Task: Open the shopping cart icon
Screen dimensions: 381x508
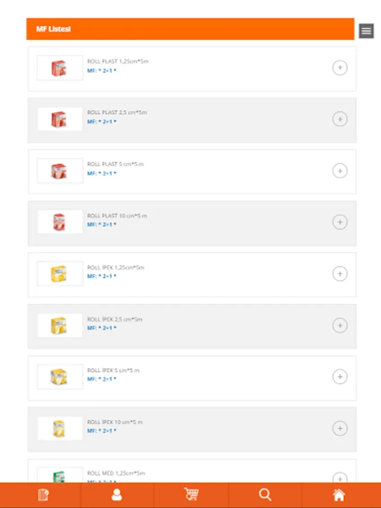Action: point(191,495)
